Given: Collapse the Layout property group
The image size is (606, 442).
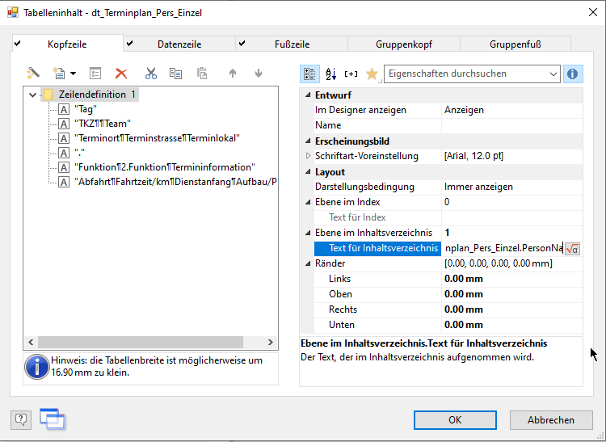Looking at the screenshot, I should 308,171.
